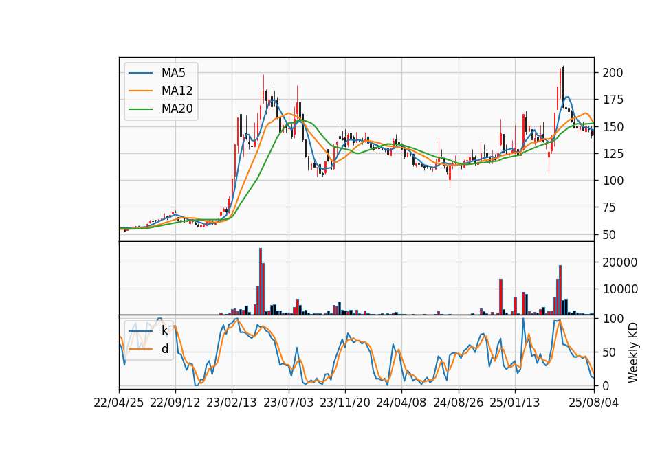Click the 175 price axis tick
660x474 pixels.
pos(613,100)
